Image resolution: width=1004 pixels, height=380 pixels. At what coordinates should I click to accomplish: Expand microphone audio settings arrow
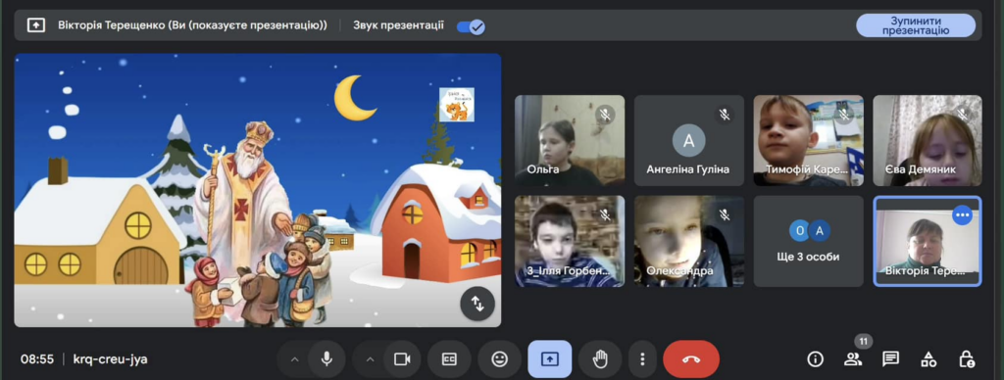coord(294,359)
